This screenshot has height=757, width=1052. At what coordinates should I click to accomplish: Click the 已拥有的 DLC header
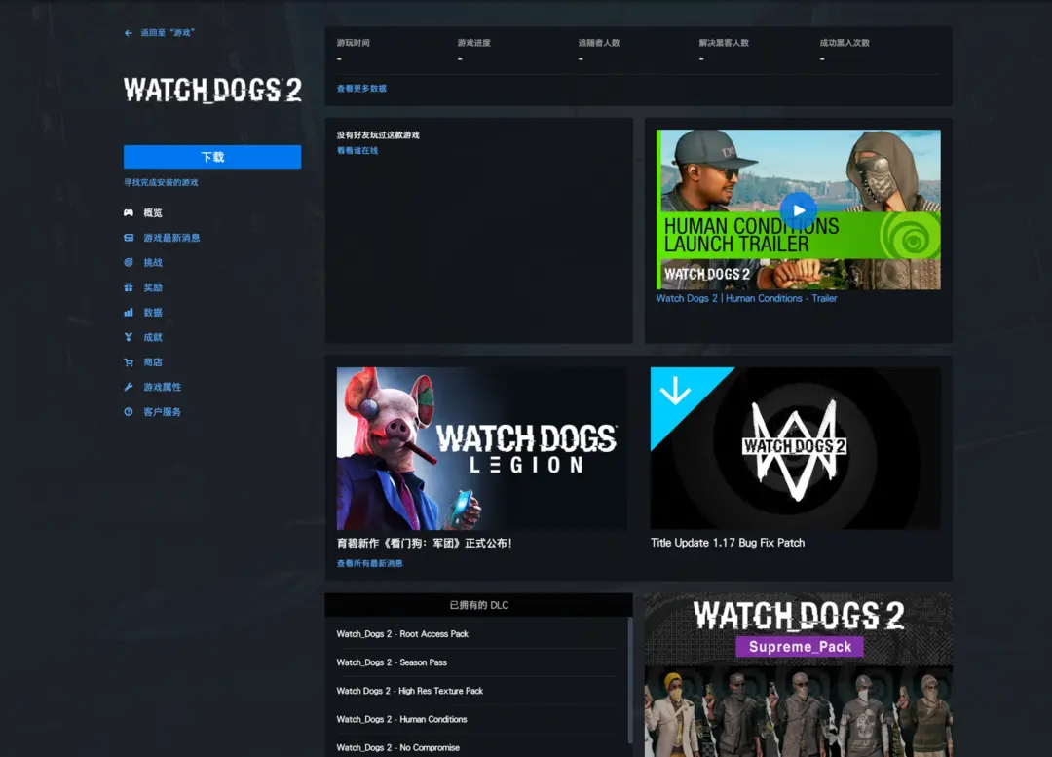pos(479,605)
